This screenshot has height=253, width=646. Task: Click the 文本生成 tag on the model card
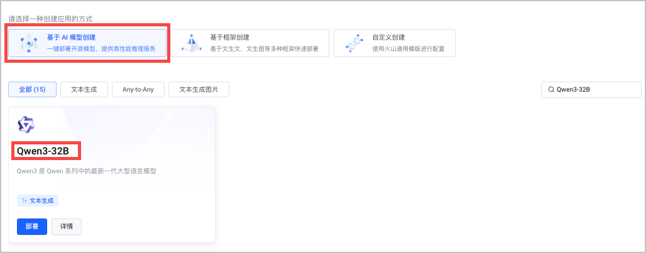tap(38, 201)
